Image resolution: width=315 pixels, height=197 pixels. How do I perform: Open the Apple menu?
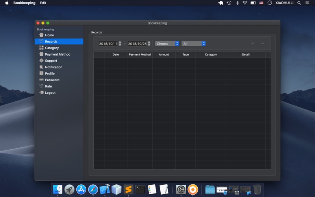point(7,3)
